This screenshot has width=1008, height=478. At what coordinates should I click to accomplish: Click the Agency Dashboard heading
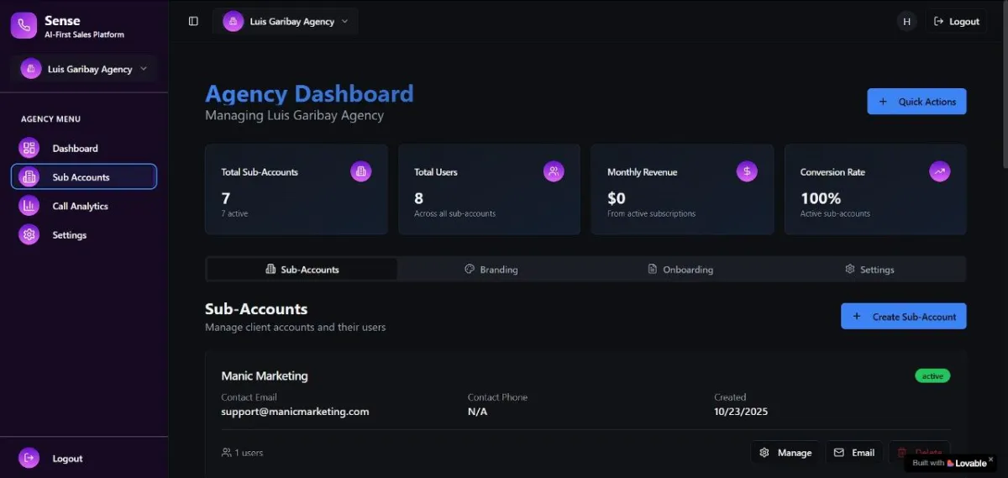(x=309, y=93)
